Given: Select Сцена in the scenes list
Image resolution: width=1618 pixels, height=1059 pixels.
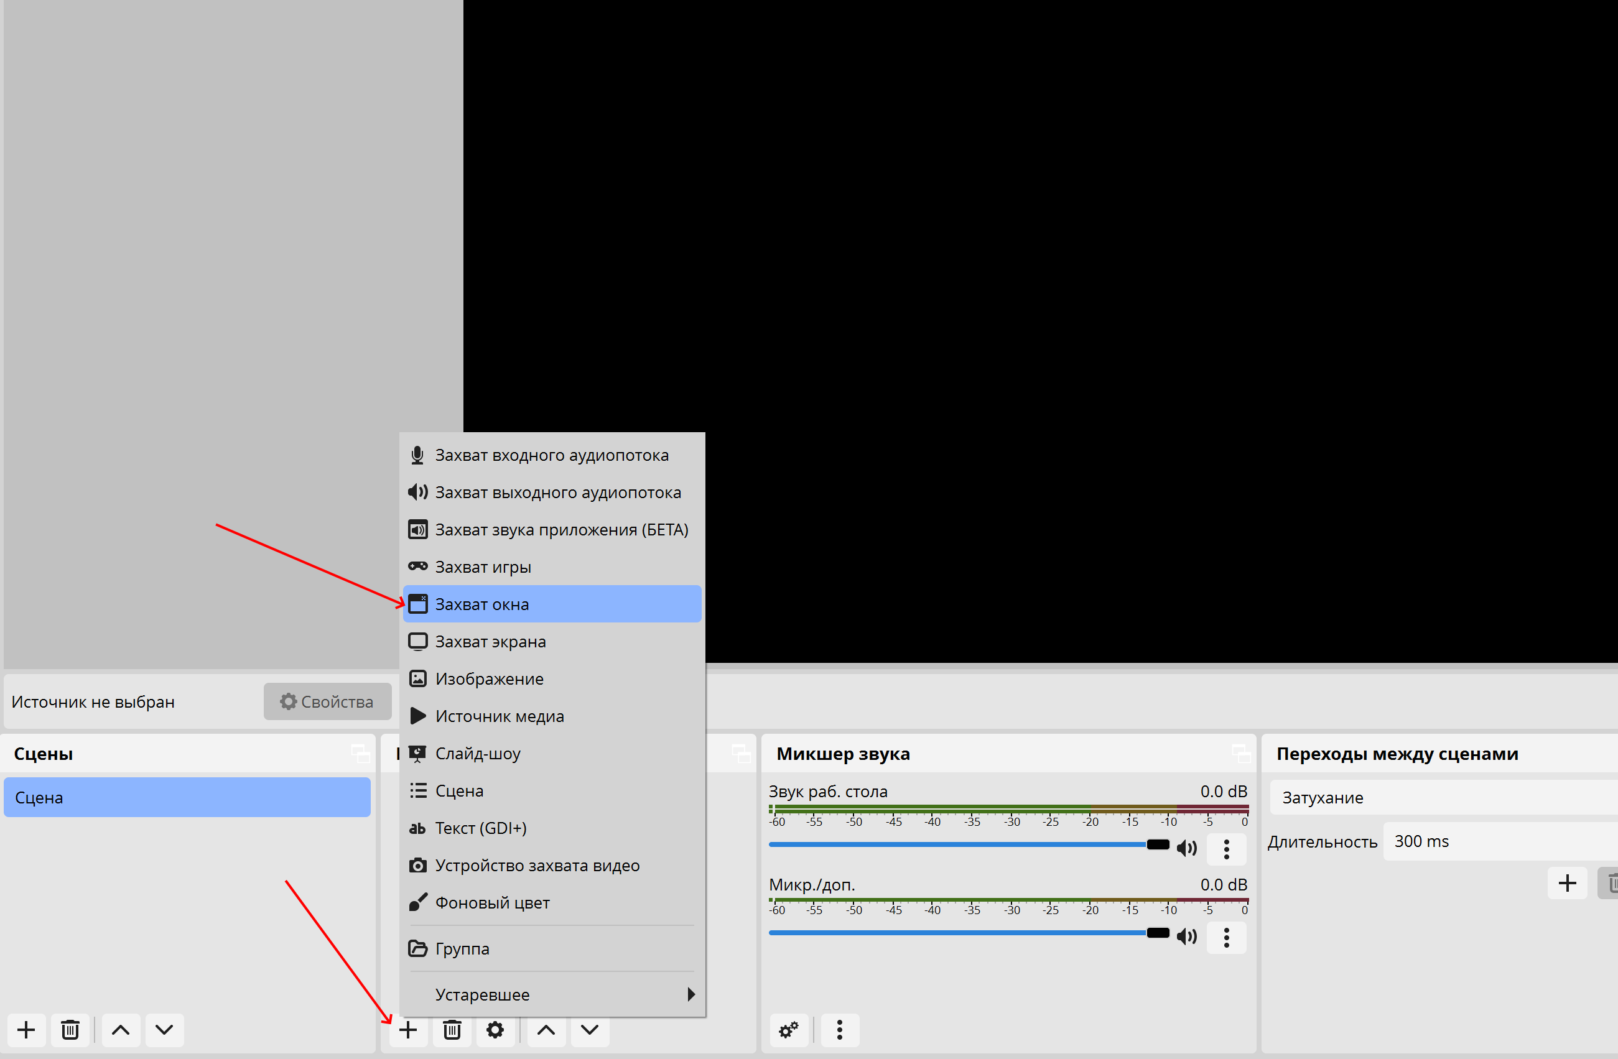Looking at the screenshot, I should (x=187, y=797).
